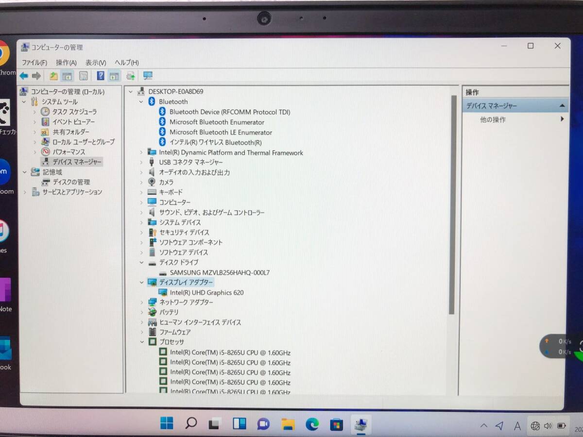Click the scan for hardware changes monitor icon
Image resolution: width=583 pixels, height=437 pixels.
coord(148,76)
